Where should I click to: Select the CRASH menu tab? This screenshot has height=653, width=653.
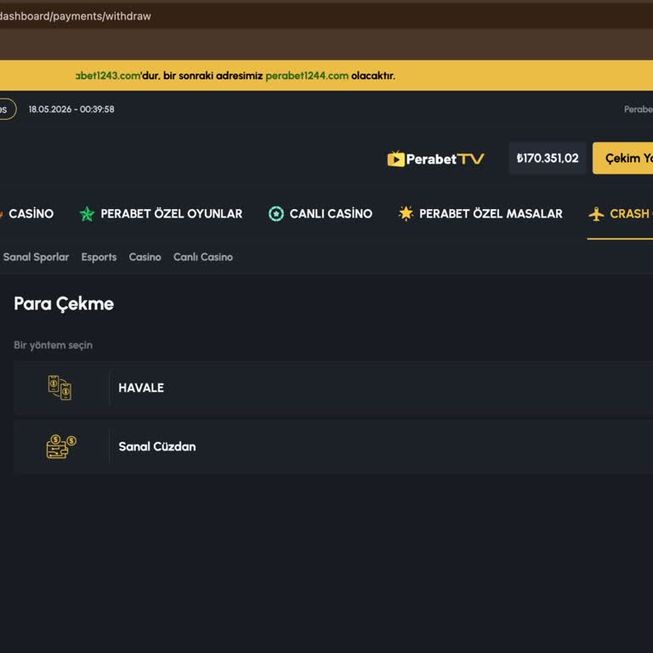click(620, 213)
